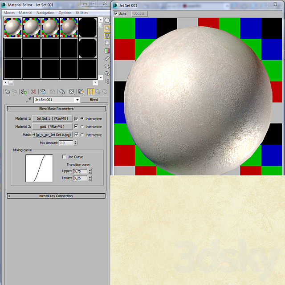
Task: Open Material 2 gold (VRayMtl) button
Action: pyautogui.click(x=53, y=126)
